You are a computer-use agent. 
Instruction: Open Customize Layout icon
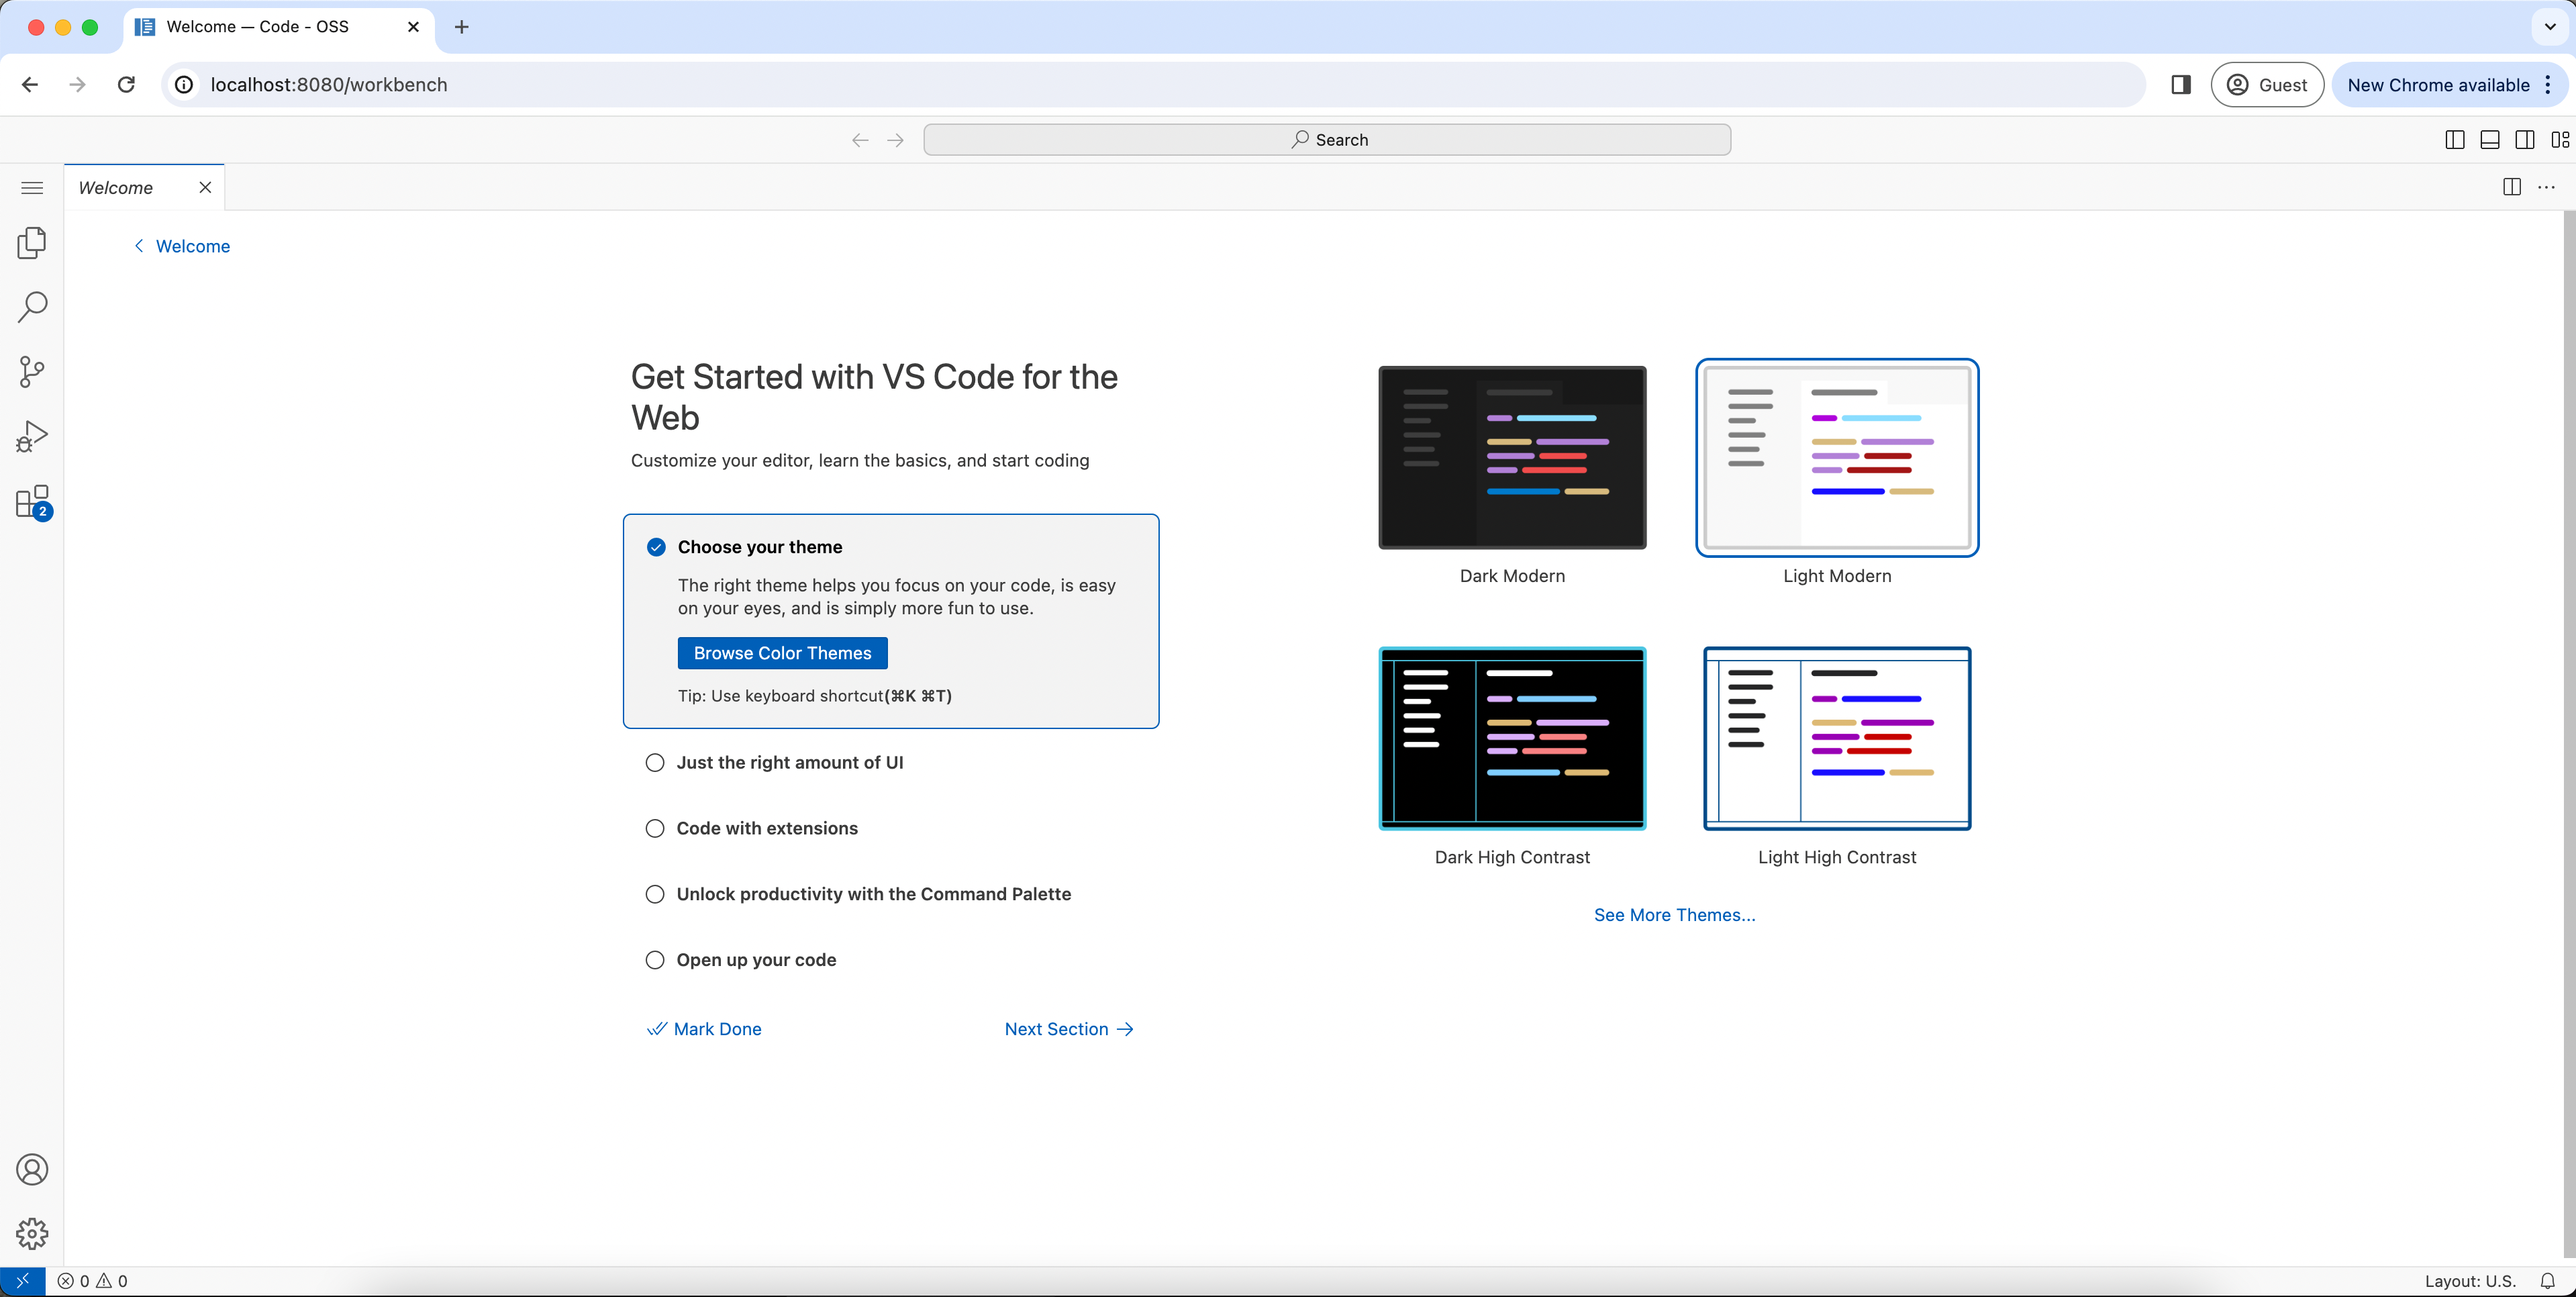[2560, 140]
